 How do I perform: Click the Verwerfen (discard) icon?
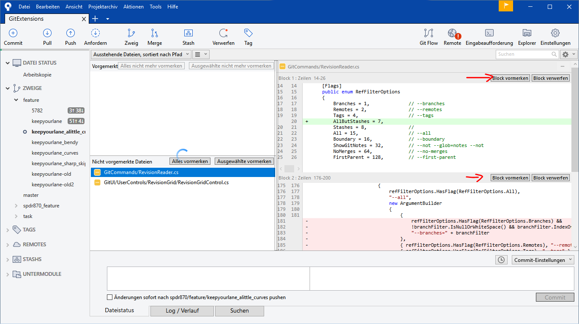click(x=224, y=33)
